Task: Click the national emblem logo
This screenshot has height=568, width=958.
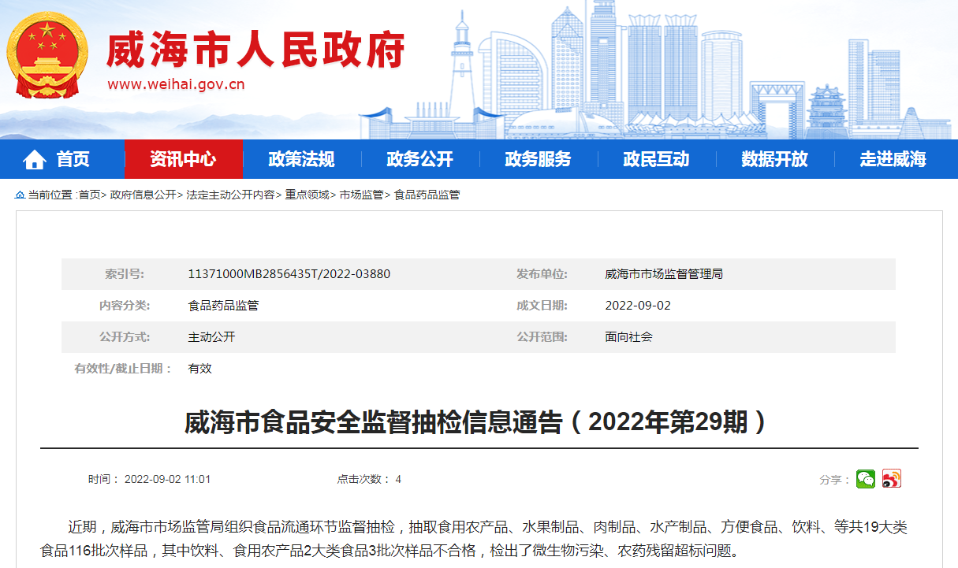Action: click(47, 55)
